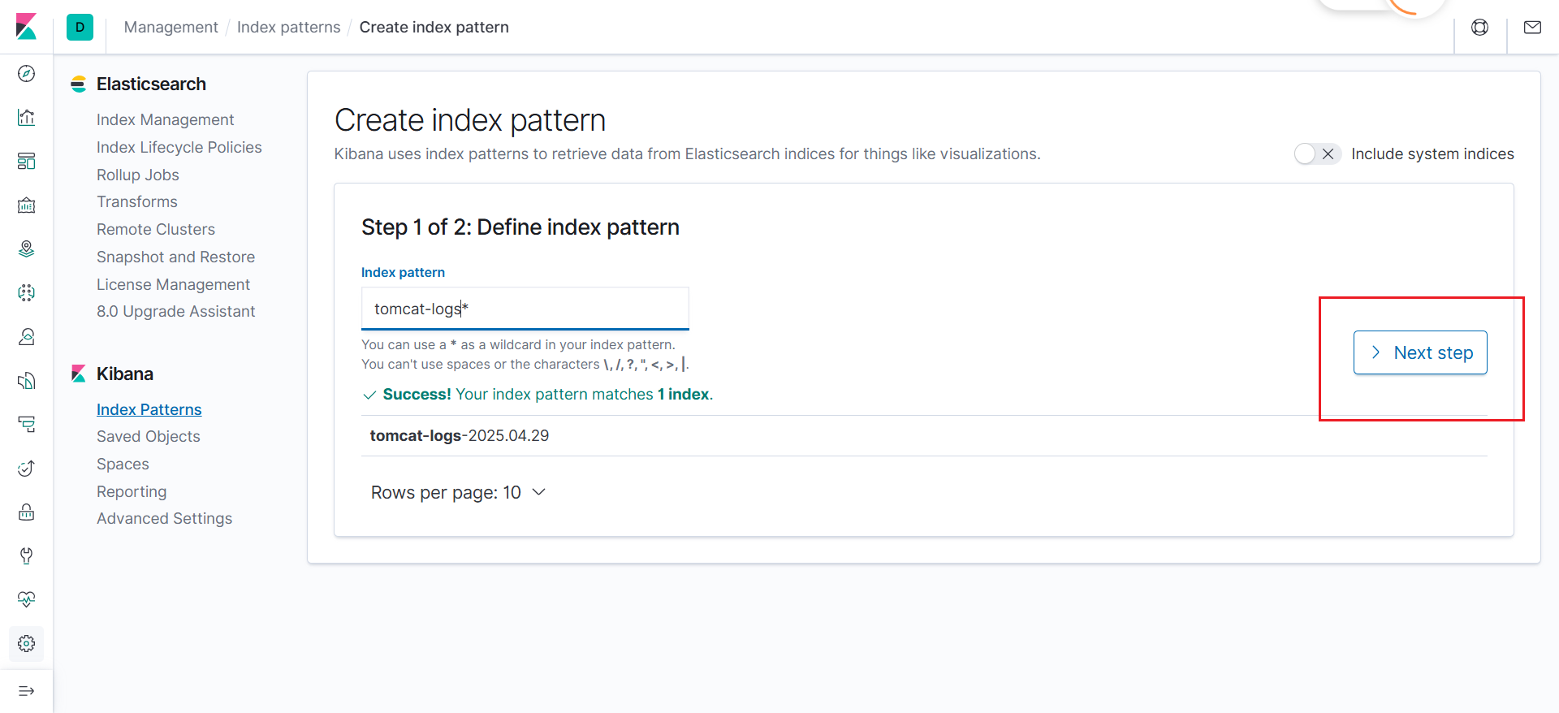The image size is (1559, 713).
Task: Open SIEM lock icon in sidebar
Action: (x=26, y=512)
